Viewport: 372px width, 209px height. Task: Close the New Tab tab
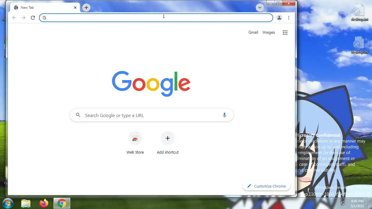click(75, 8)
